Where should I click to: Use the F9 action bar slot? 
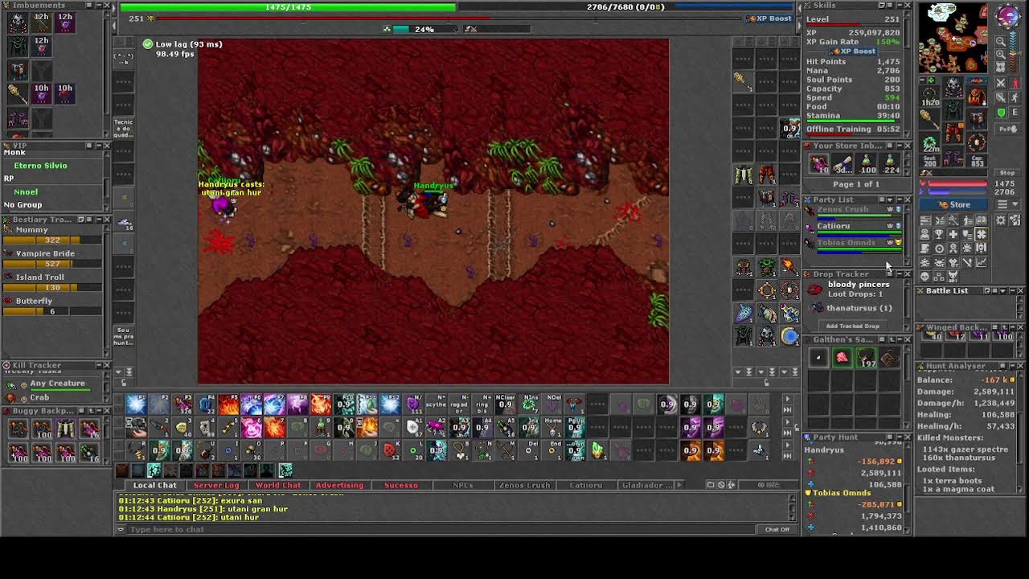click(x=322, y=404)
